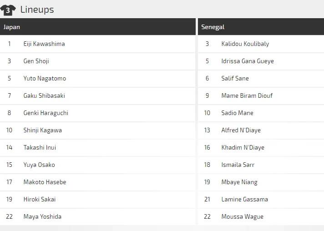Click the Lineups section heading

[x=37, y=10]
